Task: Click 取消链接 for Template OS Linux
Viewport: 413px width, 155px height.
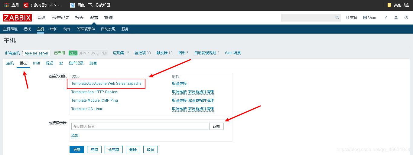Action: coord(179,109)
